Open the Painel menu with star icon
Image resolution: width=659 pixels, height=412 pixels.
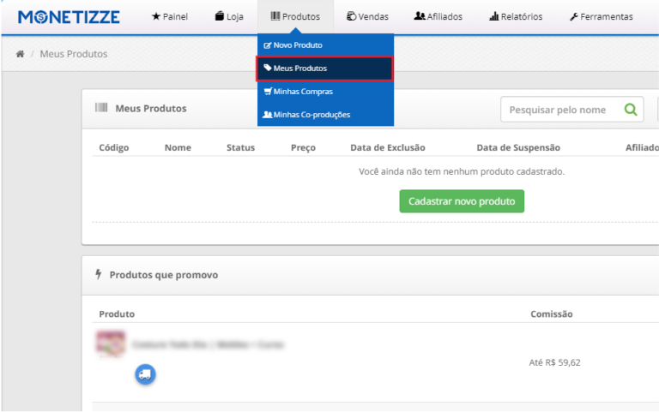pos(169,16)
